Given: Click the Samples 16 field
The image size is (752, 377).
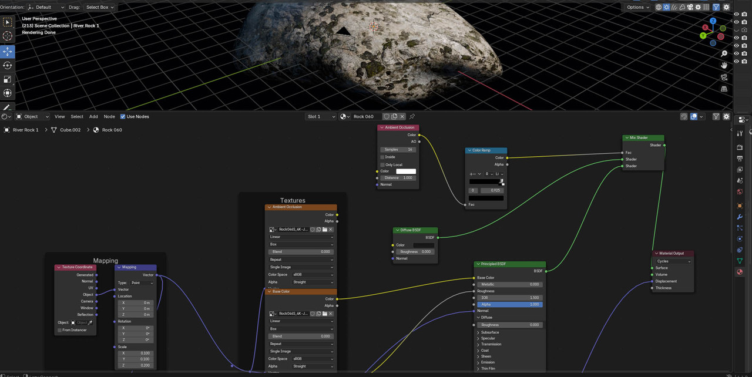Looking at the screenshot, I should 398,149.
